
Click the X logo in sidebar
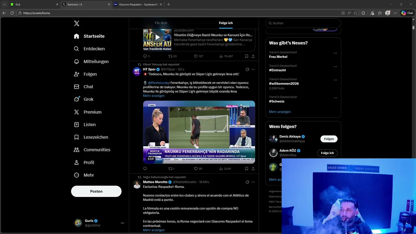[x=77, y=23]
